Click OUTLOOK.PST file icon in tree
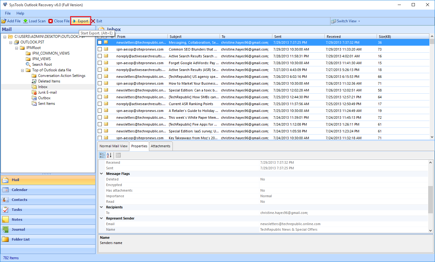 (16, 42)
